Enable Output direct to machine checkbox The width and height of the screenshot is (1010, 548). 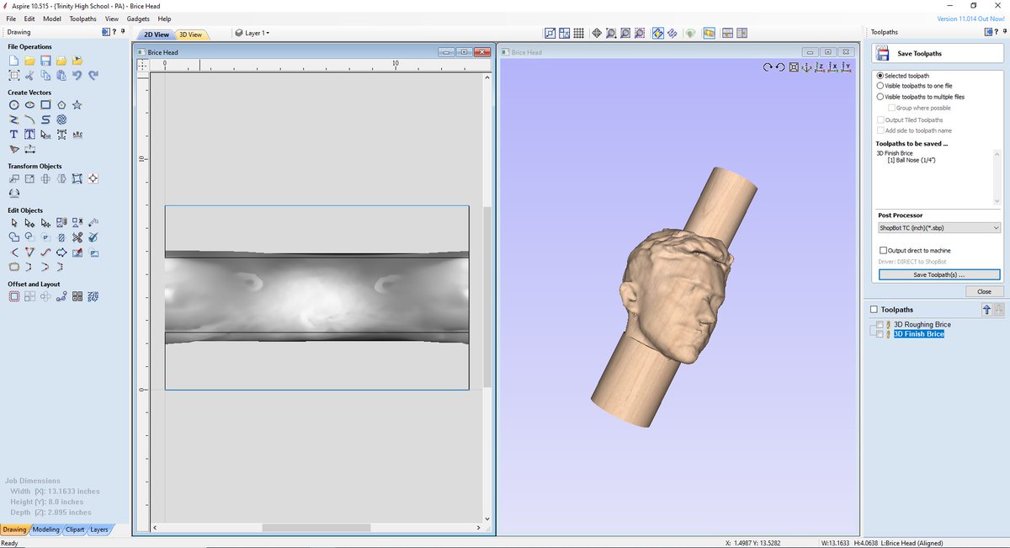883,250
